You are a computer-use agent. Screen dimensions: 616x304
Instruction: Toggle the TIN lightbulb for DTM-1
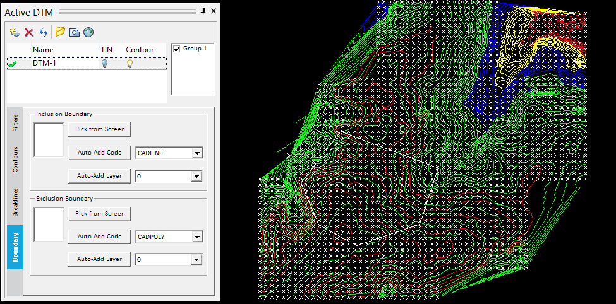point(105,63)
